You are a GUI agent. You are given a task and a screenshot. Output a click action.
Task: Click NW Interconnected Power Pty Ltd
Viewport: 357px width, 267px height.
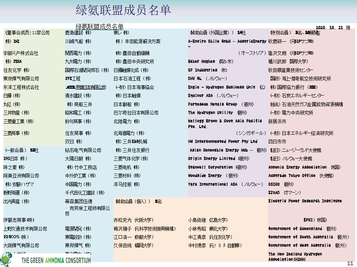223,141
